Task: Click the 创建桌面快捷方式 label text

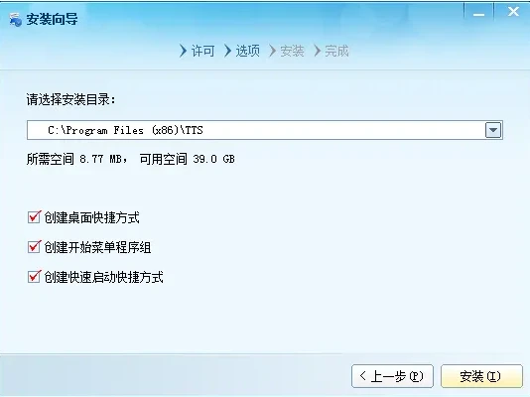Action: [x=91, y=217]
